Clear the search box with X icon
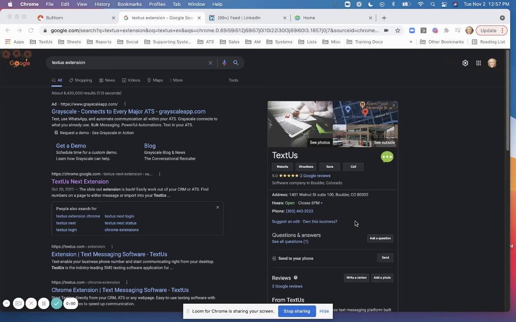The width and height of the screenshot is (516, 322). [x=210, y=63]
